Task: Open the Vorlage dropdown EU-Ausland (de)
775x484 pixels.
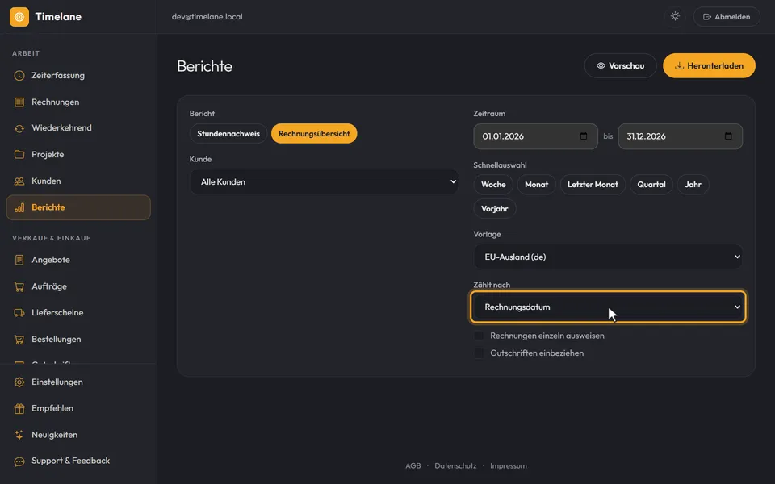Action: coord(608,257)
